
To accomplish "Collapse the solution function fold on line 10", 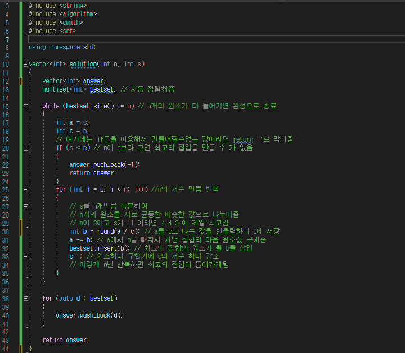I will pos(25,64).
